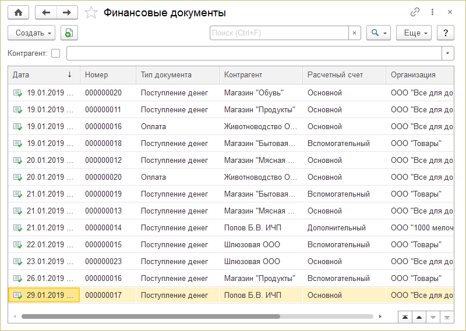Navigate forward with right arrow
Screen dimensions: 466x331
coord(67,13)
